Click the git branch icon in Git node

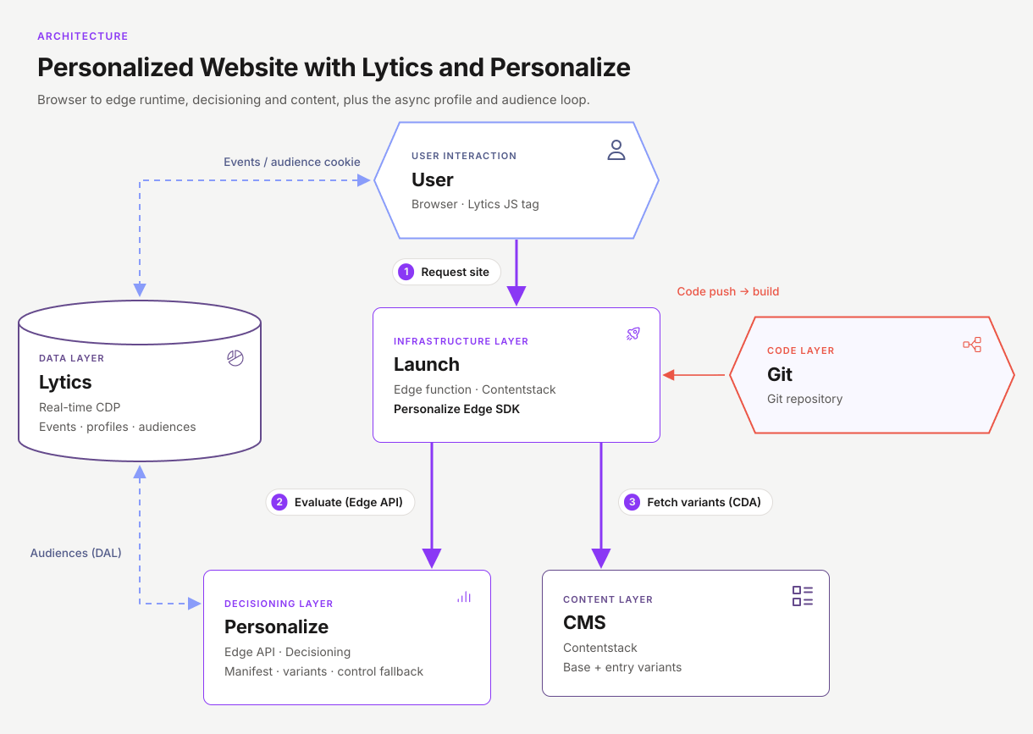tap(972, 345)
